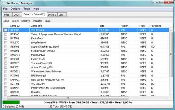Switch to the Drive 2 tab
Viewport: 175px width, 110px height.
click(52, 15)
